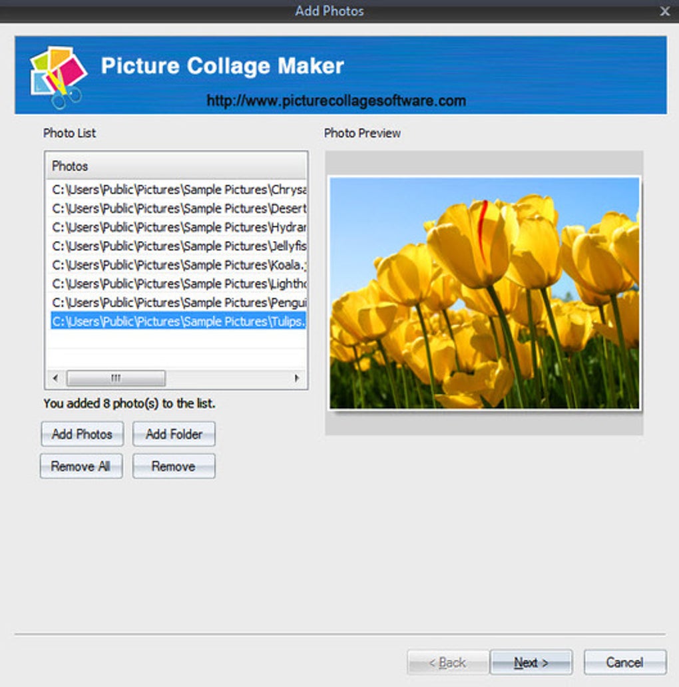Select the highlighted Tulips photo entry
Image resolution: width=679 pixels, height=687 pixels.
[x=178, y=322]
